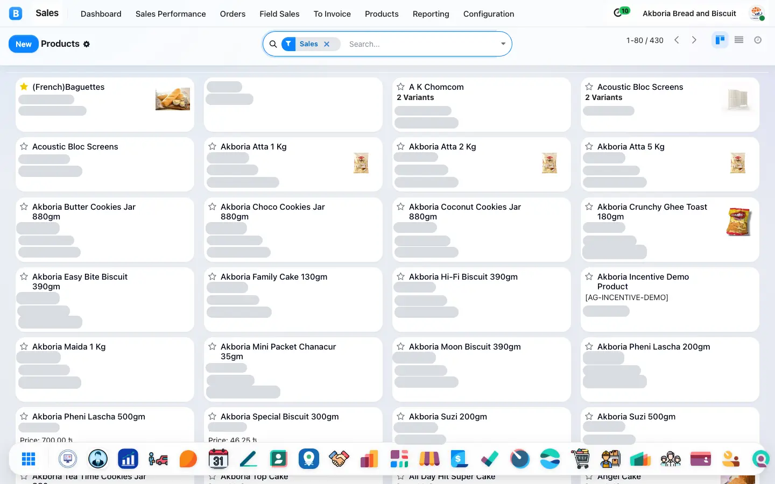Star the Akboria Incentive Demo Product
The image size is (775, 484).
589,276
